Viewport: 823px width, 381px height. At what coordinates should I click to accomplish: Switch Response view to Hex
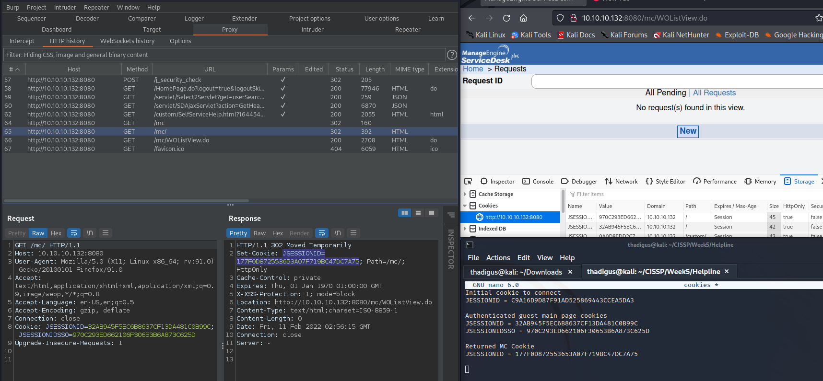click(x=278, y=233)
